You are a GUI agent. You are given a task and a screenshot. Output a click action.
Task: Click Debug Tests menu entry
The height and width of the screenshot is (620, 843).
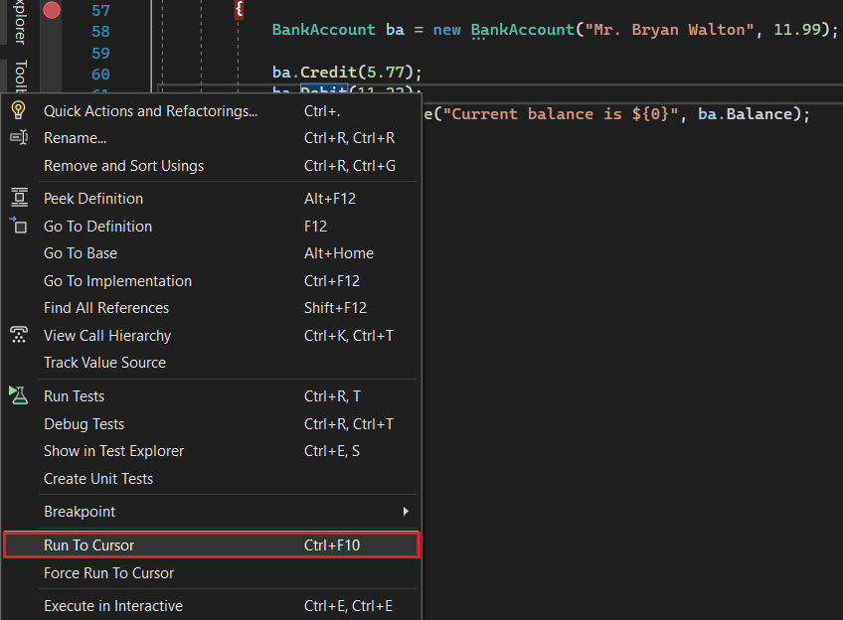[84, 424]
